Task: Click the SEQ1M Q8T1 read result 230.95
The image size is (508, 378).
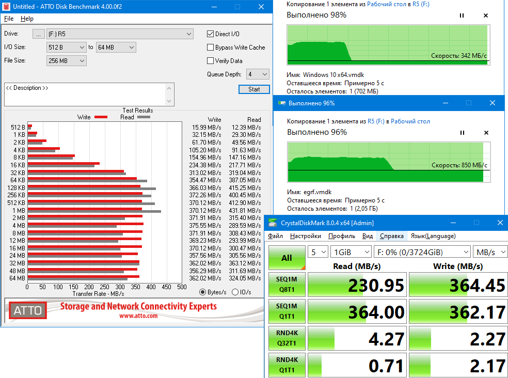Action: (x=357, y=285)
